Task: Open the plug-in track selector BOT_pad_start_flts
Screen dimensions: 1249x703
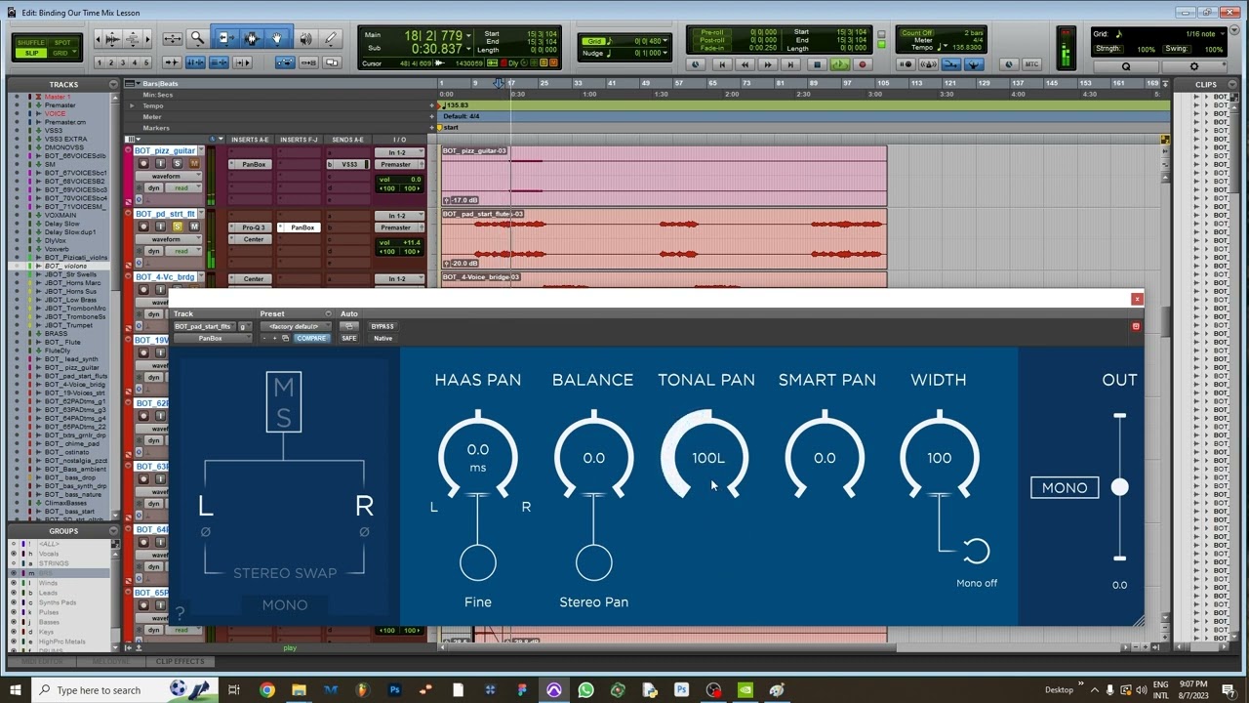Action: point(205,326)
